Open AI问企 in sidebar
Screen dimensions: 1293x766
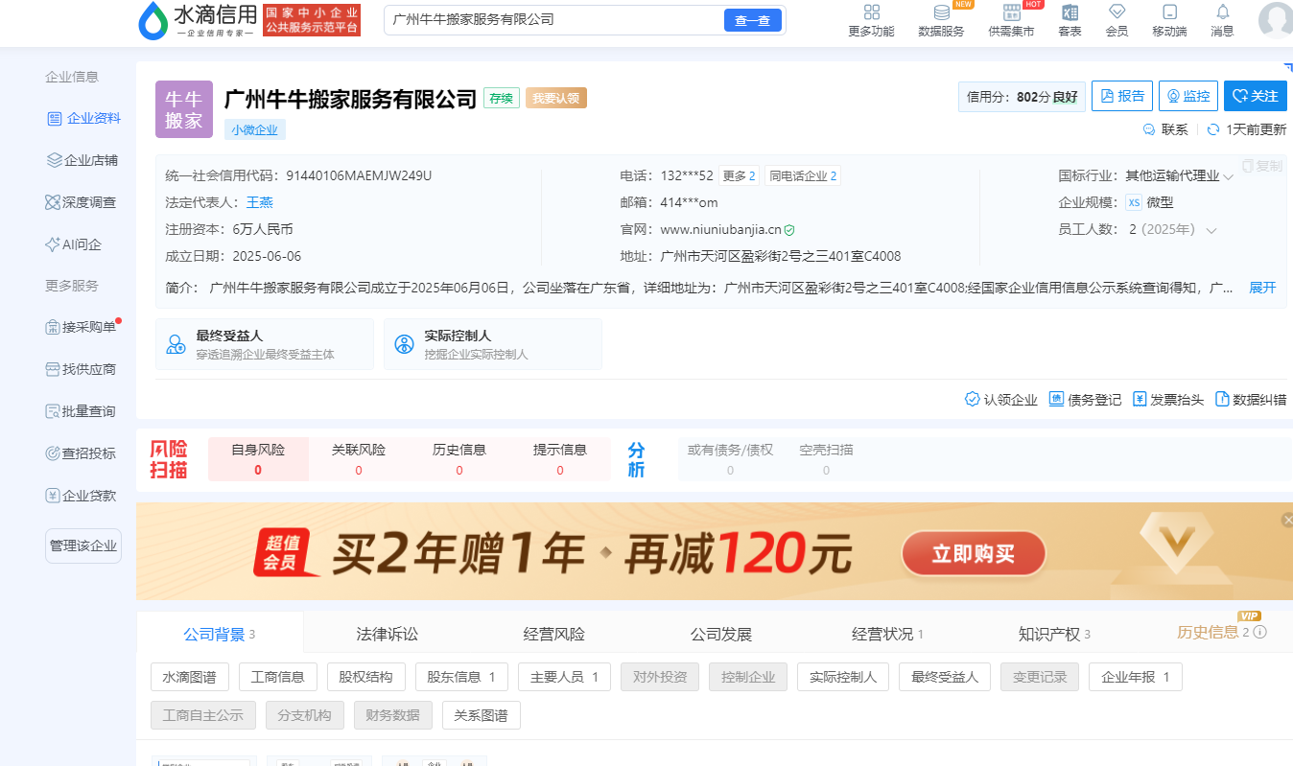pyautogui.click(x=73, y=244)
